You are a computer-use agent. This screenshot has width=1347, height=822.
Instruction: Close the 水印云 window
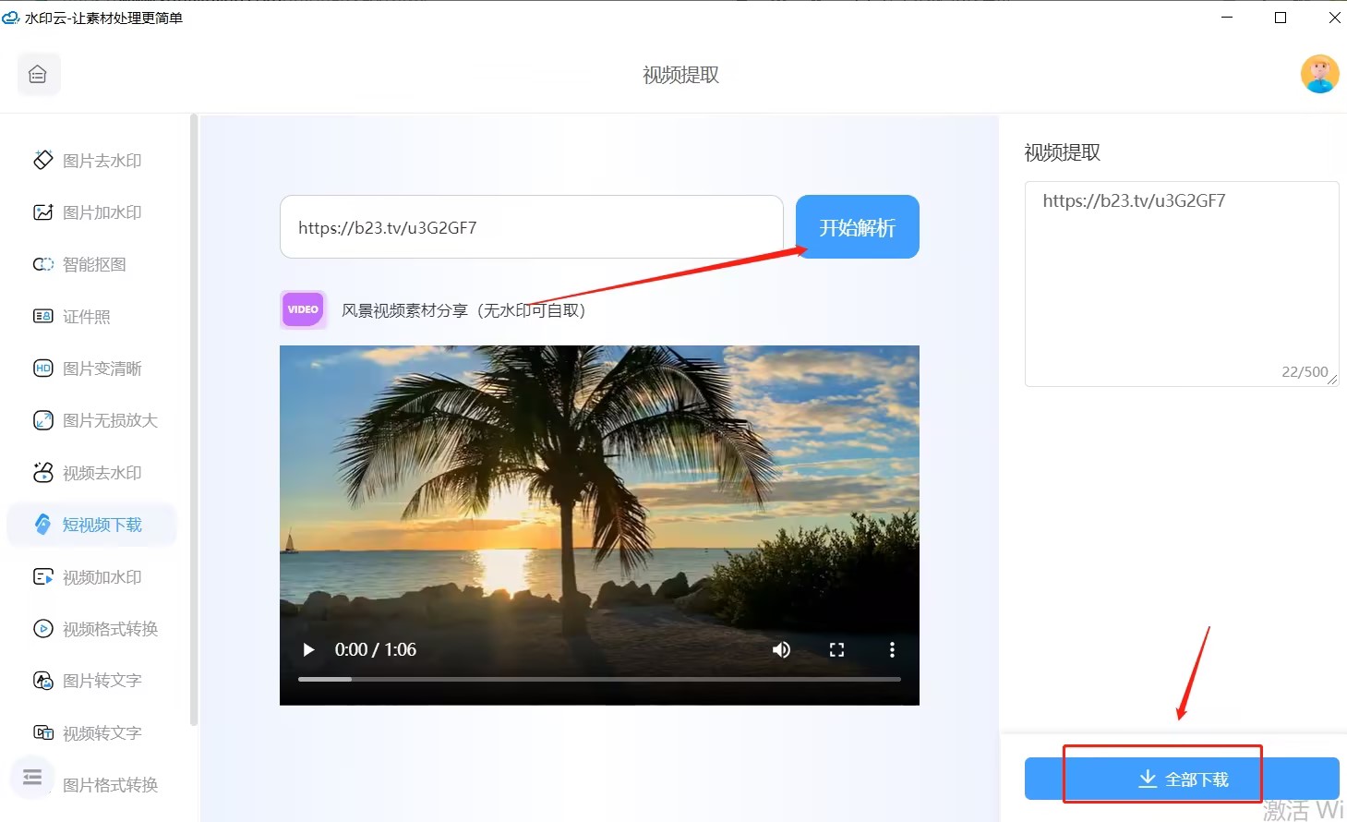(x=1333, y=18)
